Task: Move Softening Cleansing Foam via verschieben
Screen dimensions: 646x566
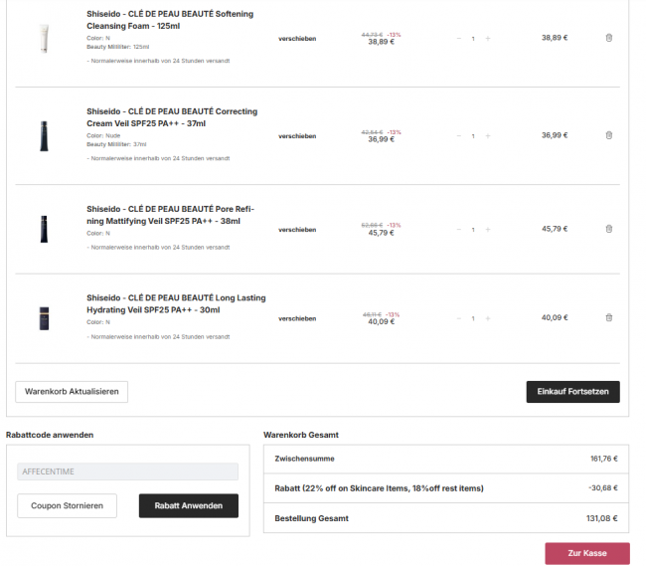Action: click(297, 39)
